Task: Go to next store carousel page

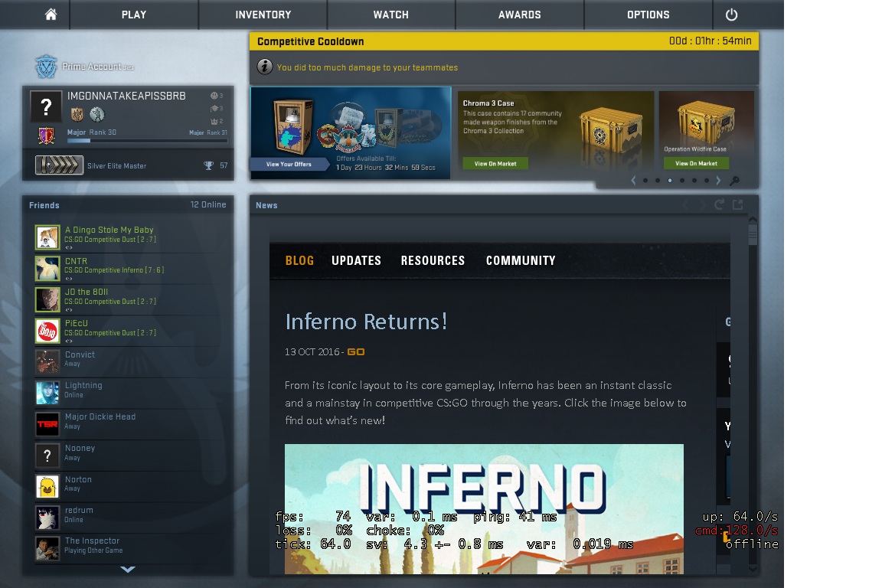Action: pyautogui.click(x=717, y=181)
